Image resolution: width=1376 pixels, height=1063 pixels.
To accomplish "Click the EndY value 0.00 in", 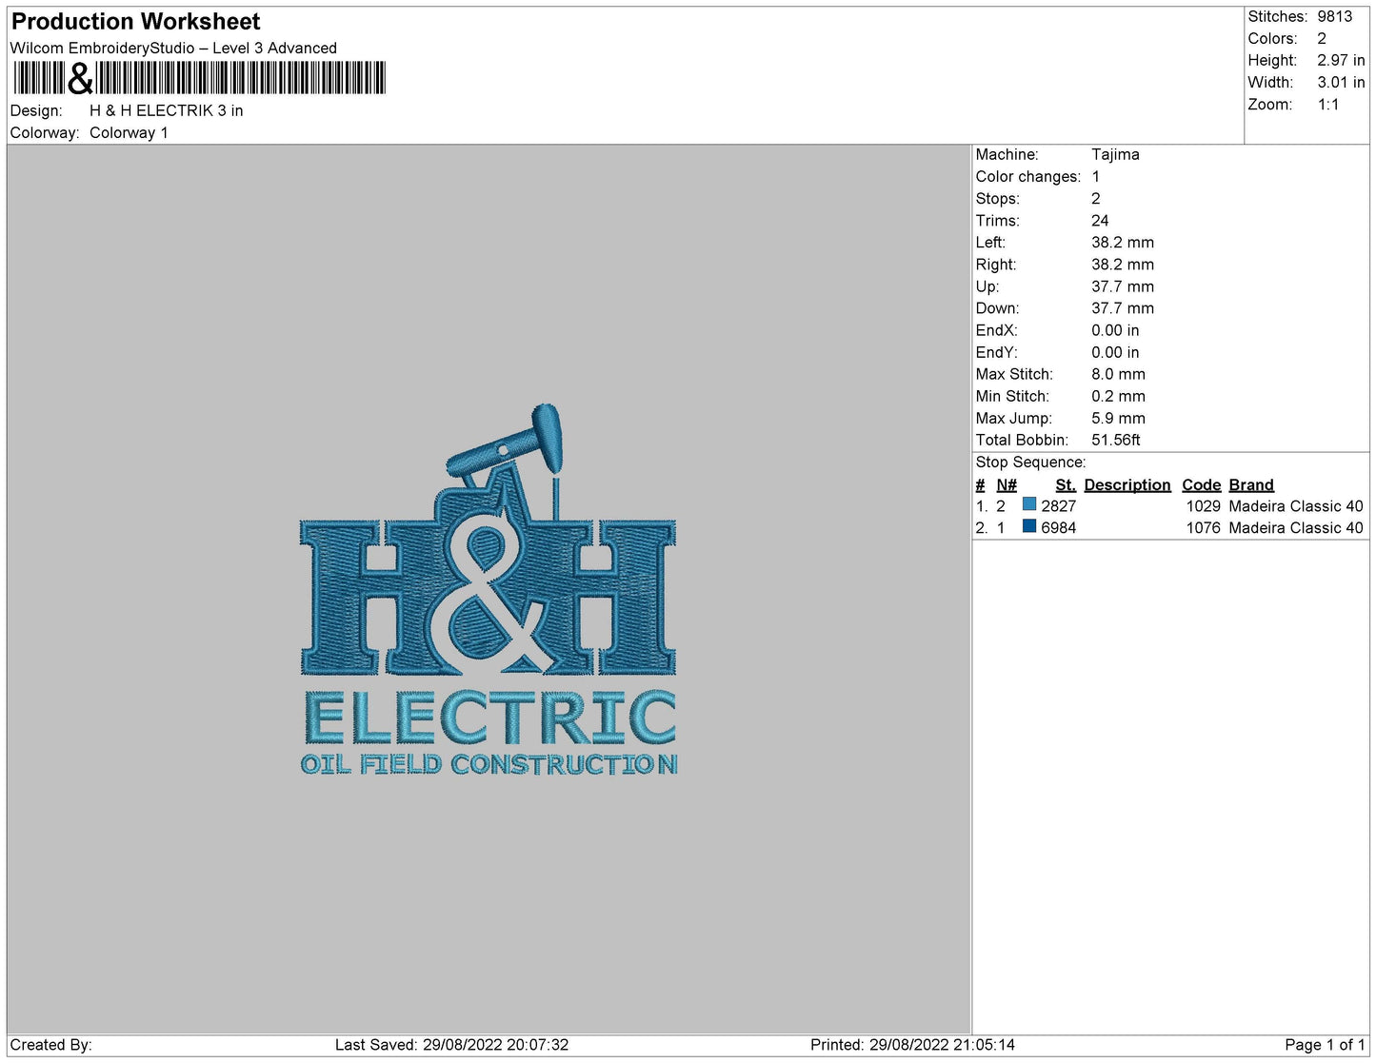I will [1115, 352].
